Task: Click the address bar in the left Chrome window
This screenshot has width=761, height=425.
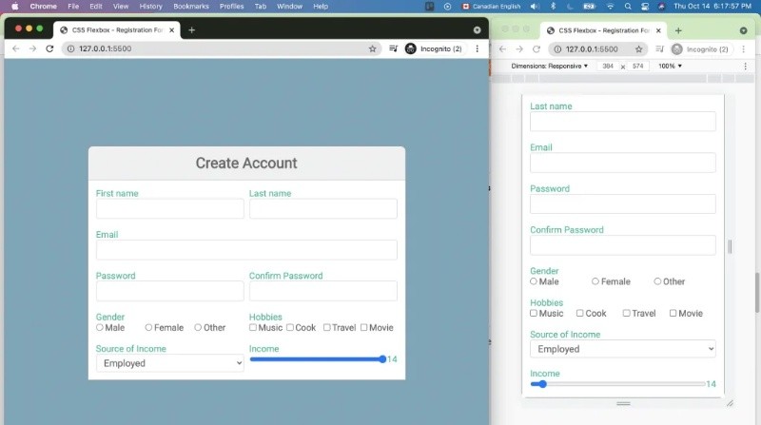Action: tap(222, 48)
